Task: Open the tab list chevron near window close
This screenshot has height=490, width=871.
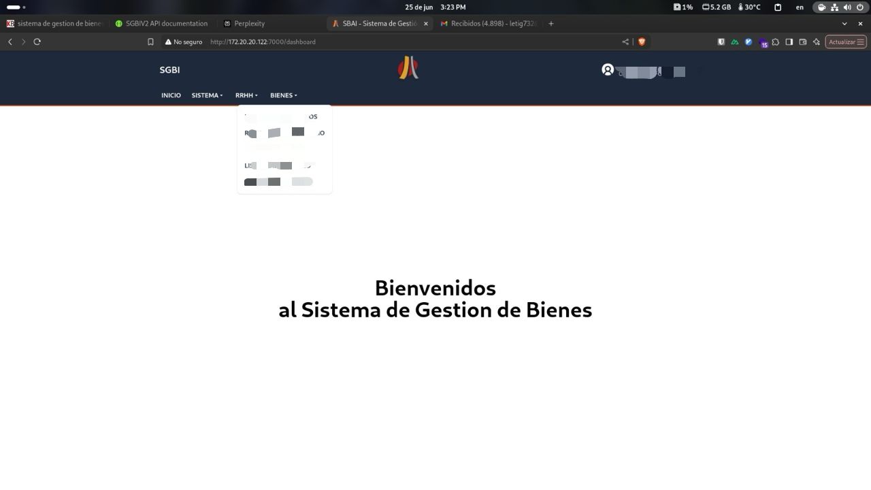Action: click(844, 23)
